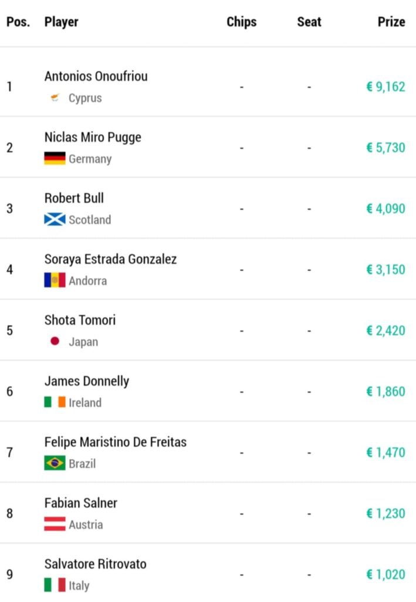Click the Austria flag icon
The image size is (416, 602).
tap(55, 524)
